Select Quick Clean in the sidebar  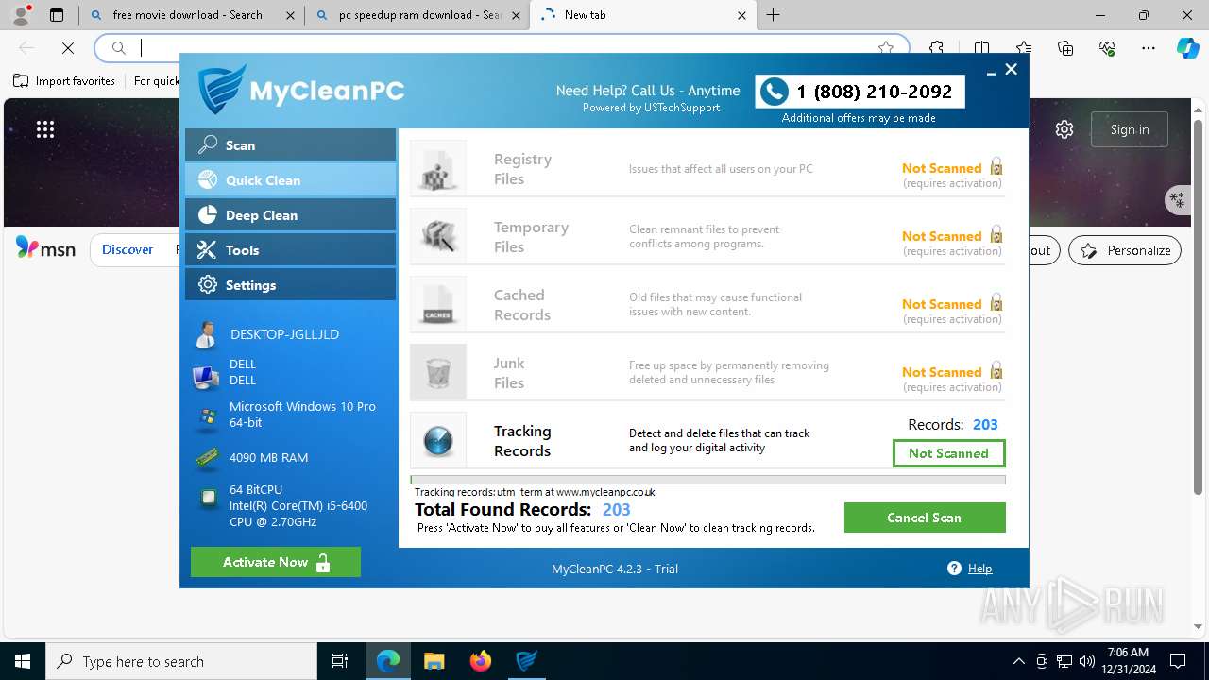pos(291,179)
